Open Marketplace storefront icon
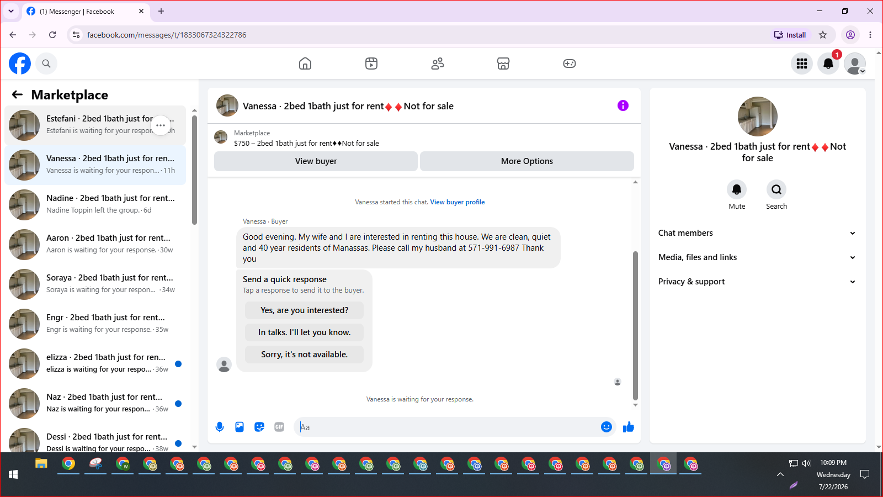 (503, 64)
